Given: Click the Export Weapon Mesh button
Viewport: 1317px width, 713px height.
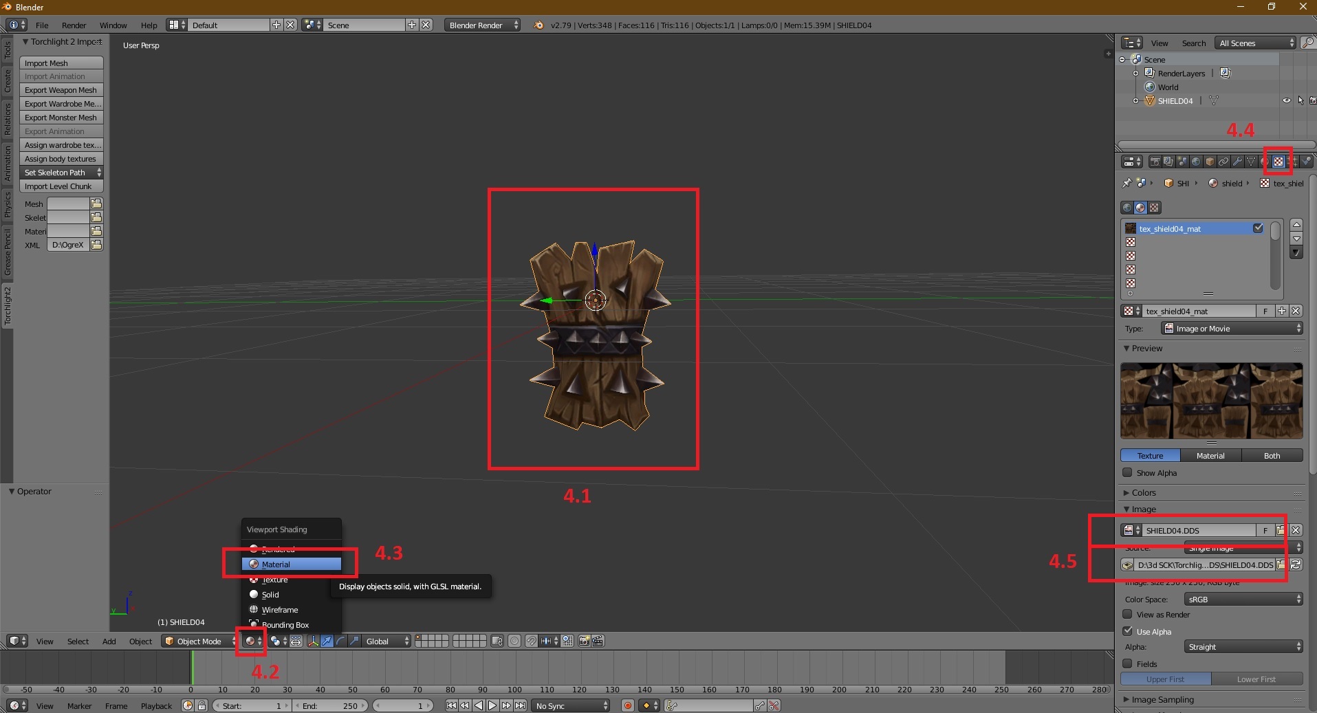Looking at the screenshot, I should [61, 90].
